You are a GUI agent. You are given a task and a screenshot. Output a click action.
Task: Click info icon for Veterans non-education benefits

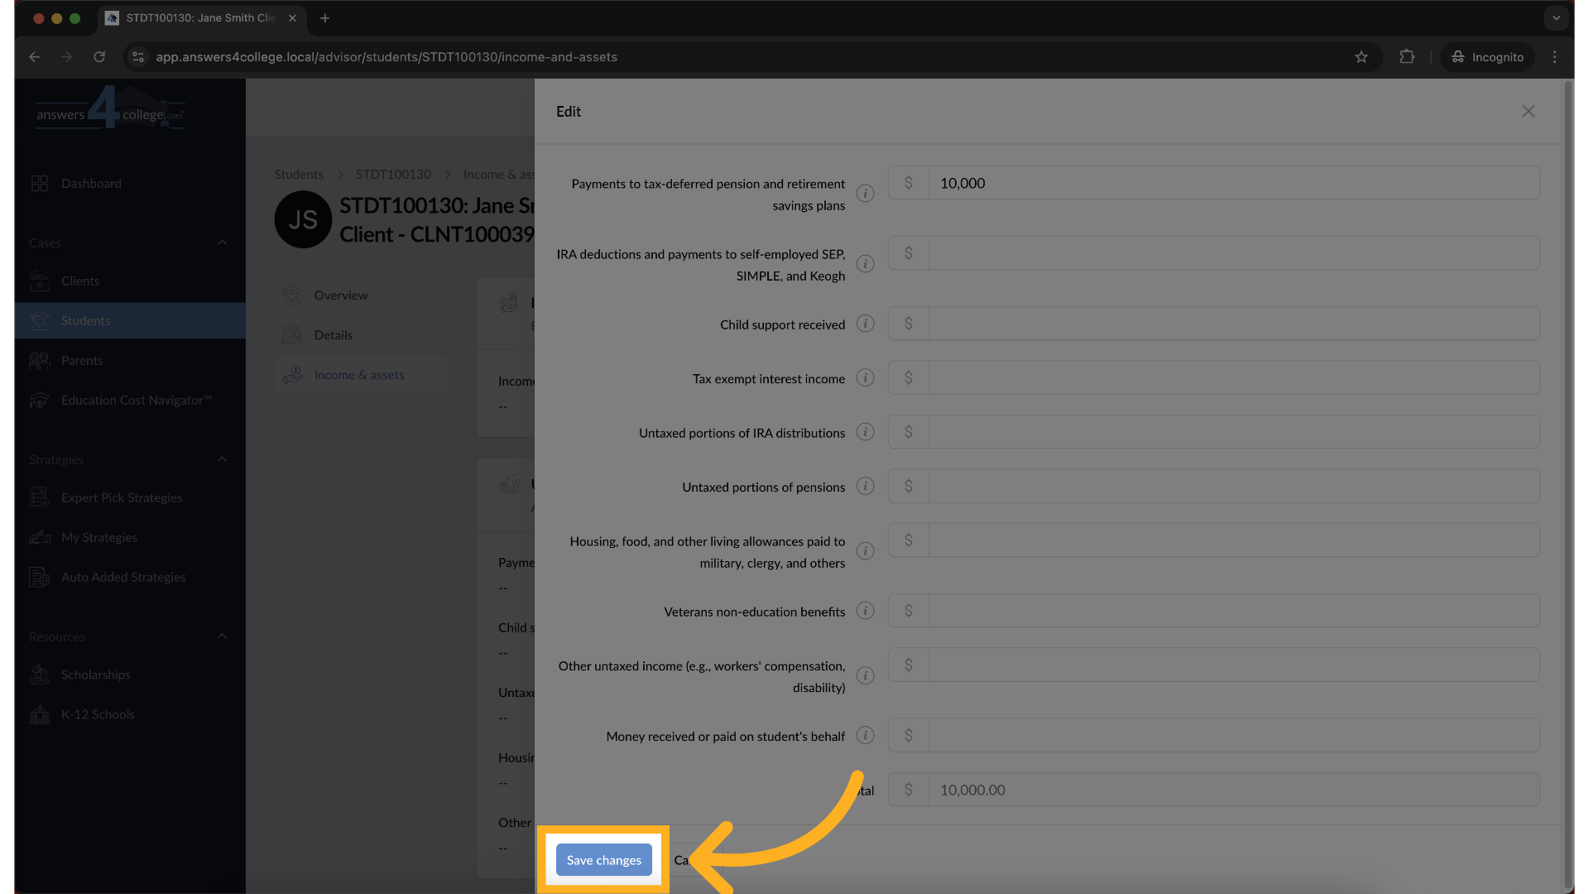coord(865,611)
